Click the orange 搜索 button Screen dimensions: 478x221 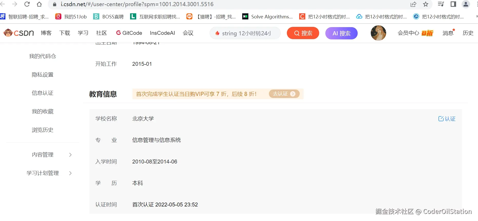pyautogui.click(x=303, y=33)
